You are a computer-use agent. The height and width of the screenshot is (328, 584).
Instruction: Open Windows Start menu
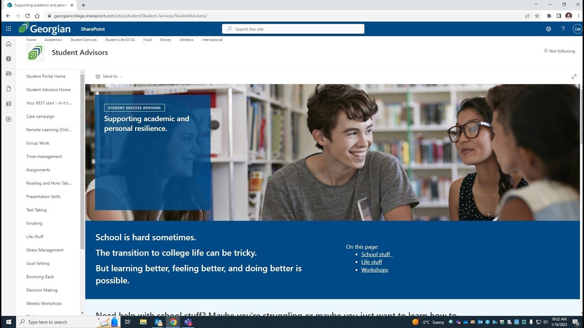(x=8, y=322)
